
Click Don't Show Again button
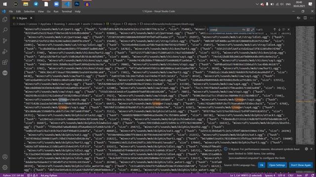(x=301, y=165)
